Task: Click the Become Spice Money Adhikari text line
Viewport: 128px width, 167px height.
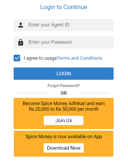Action: 64,104
